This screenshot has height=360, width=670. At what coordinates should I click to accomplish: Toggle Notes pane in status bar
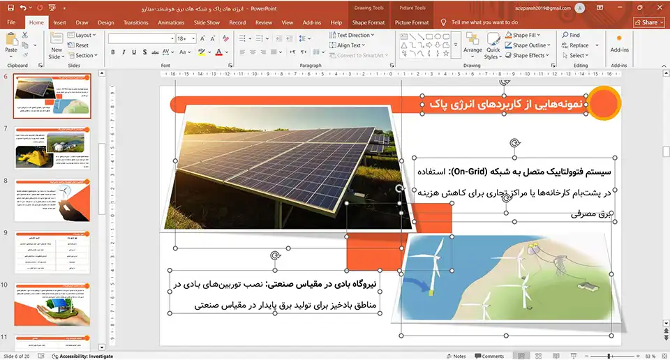point(456,356)
